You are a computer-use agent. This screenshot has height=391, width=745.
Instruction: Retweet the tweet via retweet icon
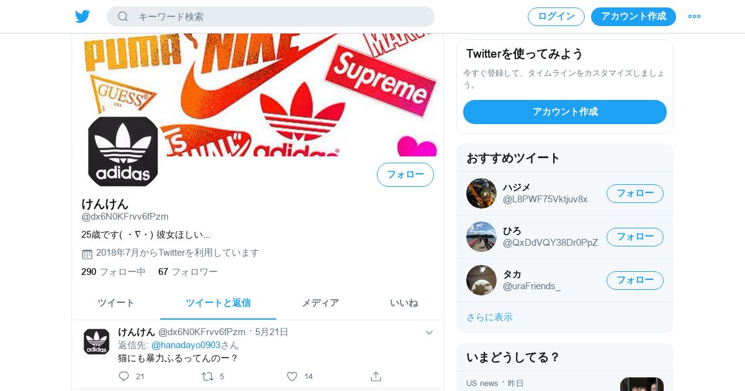[x=207, y=376]
